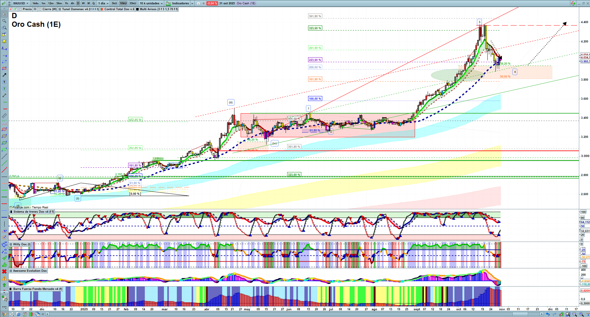The image size is (590, 317).
Task: Open the '1 día' timeframe dropdown
Action: [x=104, y=3]
